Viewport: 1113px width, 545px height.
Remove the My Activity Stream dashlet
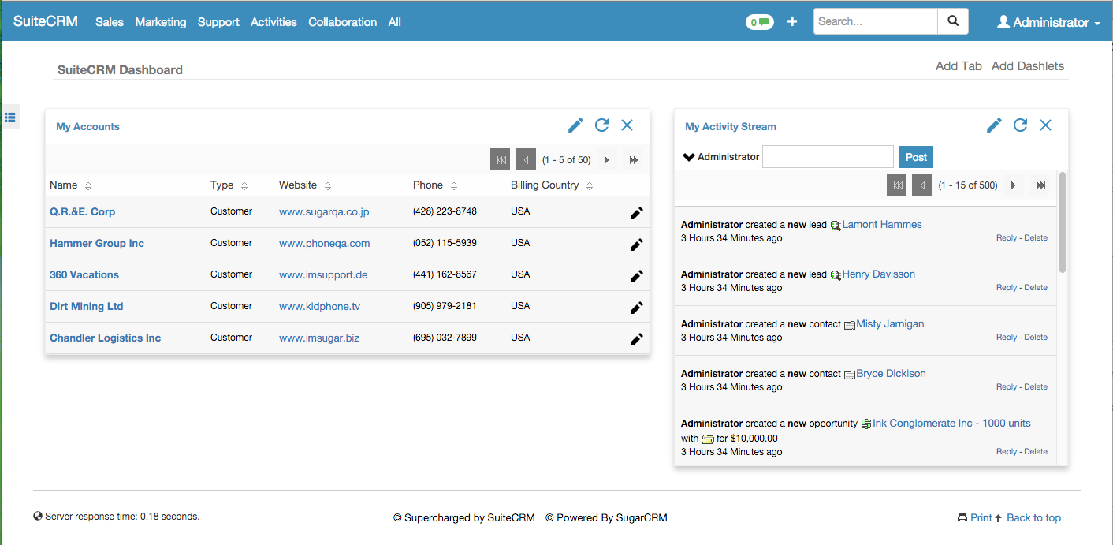1046,125
